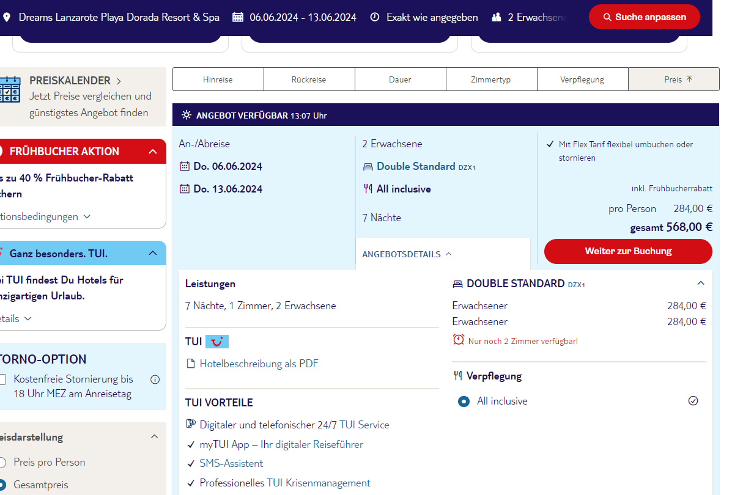Click the checkmark before Flex Tarif text
732x495 pixels.
(550, 144)
